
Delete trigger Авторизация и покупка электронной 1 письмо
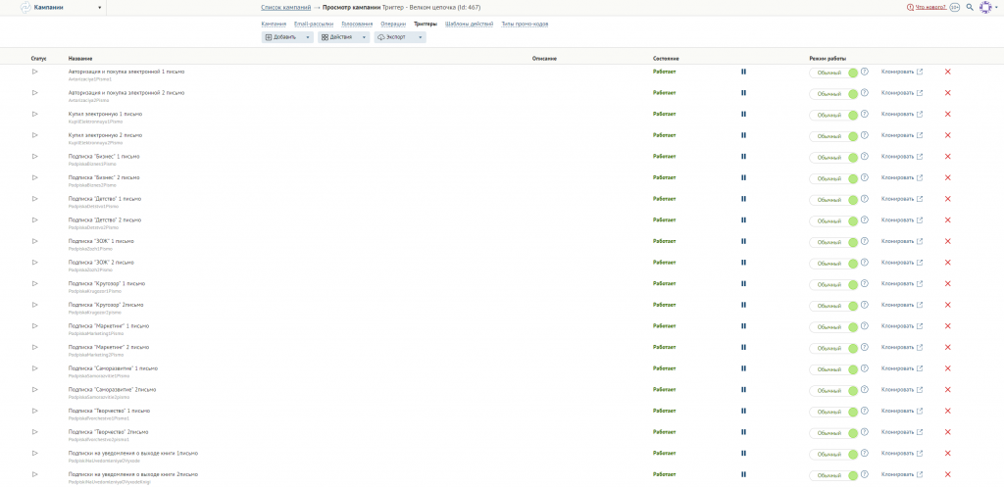(x=948, y=72)
